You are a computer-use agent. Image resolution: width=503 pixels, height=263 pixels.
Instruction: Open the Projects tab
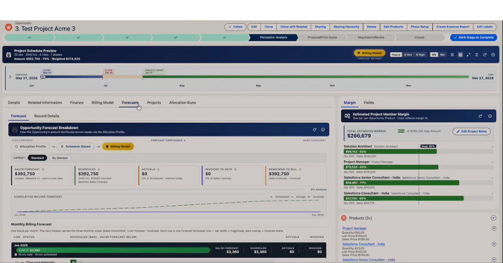154,103
